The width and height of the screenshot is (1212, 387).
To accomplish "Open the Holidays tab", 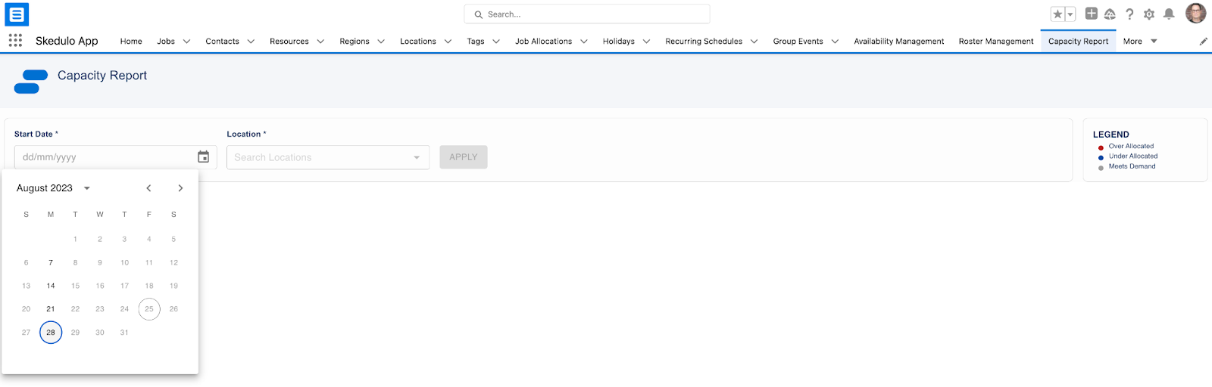I will [619, 42].
